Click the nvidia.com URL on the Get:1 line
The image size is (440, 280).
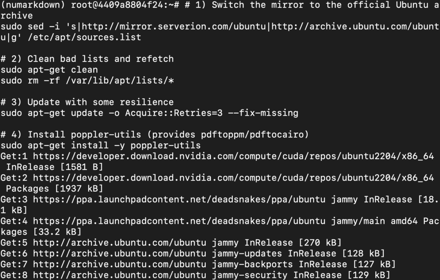point(233,156)
